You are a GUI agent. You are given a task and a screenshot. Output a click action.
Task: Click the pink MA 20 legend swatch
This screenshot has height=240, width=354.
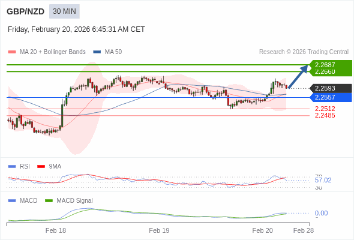[x=12, y=52]
